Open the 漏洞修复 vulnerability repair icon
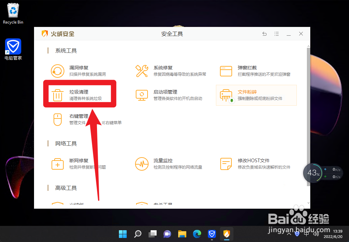The width and height of the screenshot is (349, 242). (x=57, y=71)
